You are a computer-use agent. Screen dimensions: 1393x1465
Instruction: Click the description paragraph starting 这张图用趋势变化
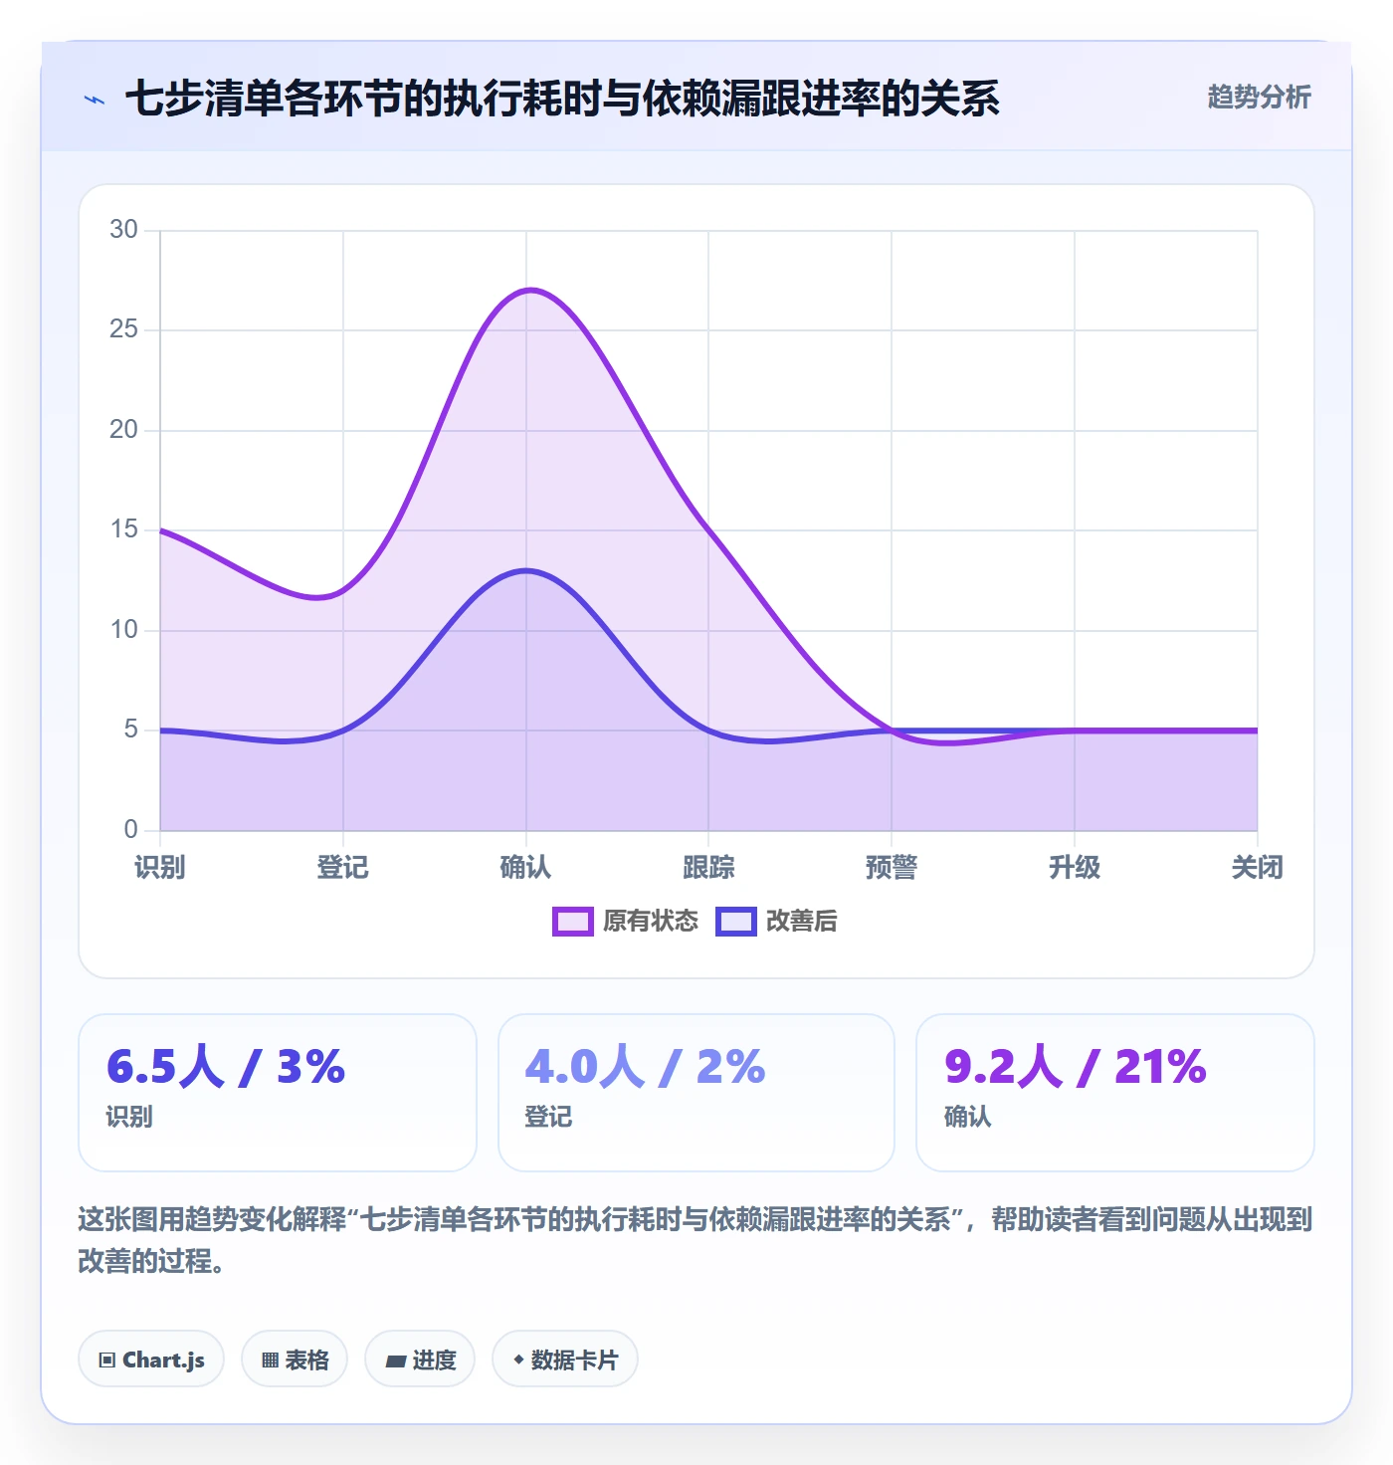click(x=696, y=1240)
